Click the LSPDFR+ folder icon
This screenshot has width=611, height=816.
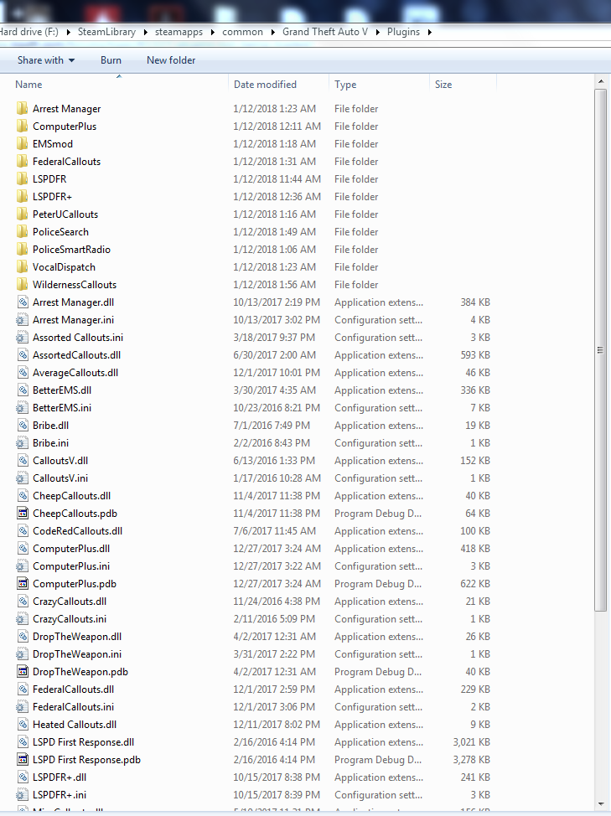[x=22, y=197]
